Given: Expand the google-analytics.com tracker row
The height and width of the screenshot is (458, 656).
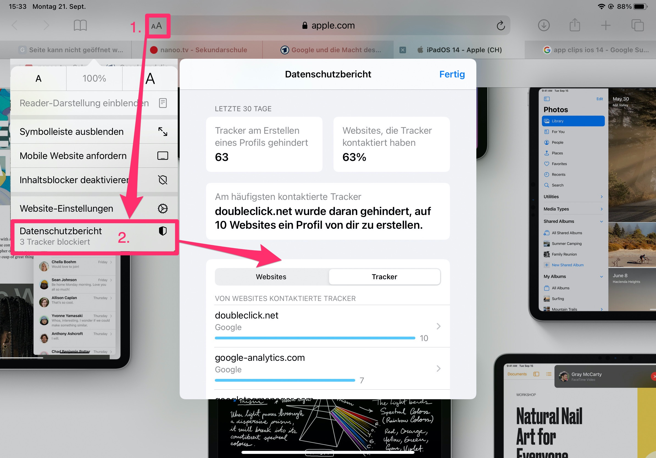Looking at the screenshot, I should tap(328, 368).
